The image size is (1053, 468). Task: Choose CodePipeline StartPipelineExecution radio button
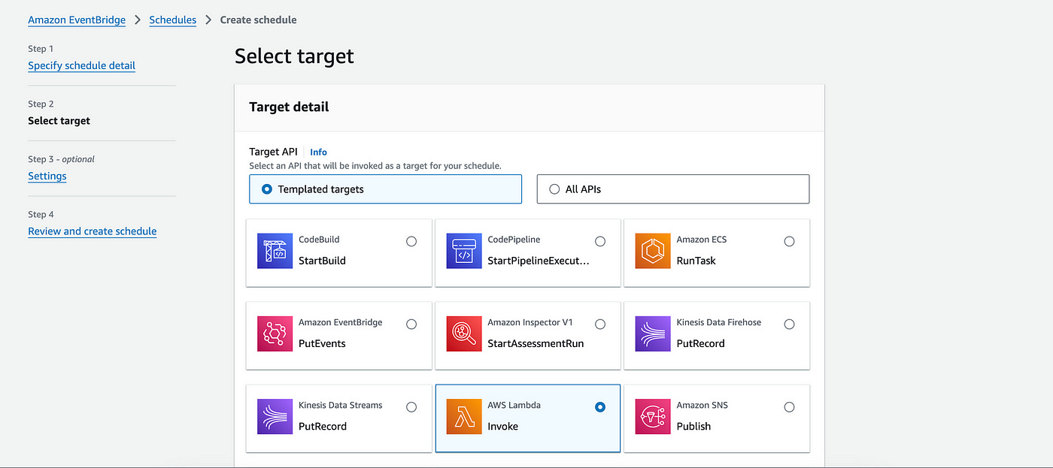pos(600,241)
